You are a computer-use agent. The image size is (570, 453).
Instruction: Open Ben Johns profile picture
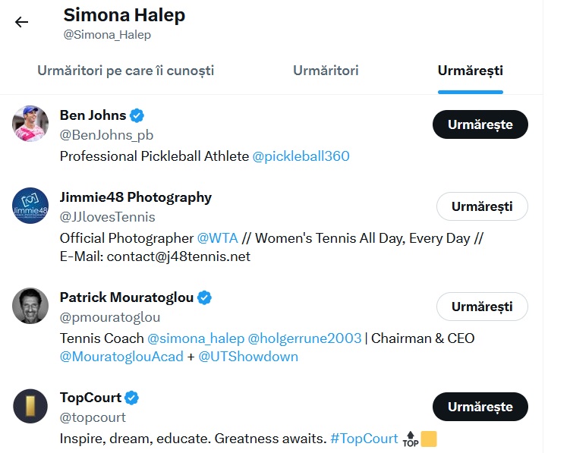(x=30, y=123)
